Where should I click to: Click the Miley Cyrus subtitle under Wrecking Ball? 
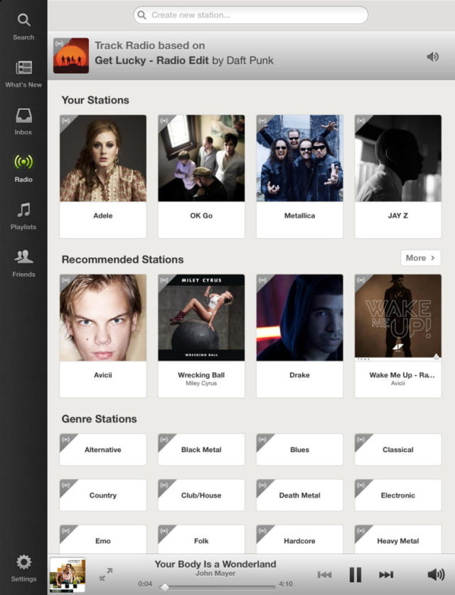point(201,383)
